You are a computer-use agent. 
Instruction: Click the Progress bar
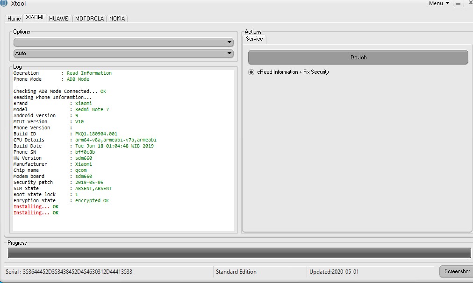[239, 253]
